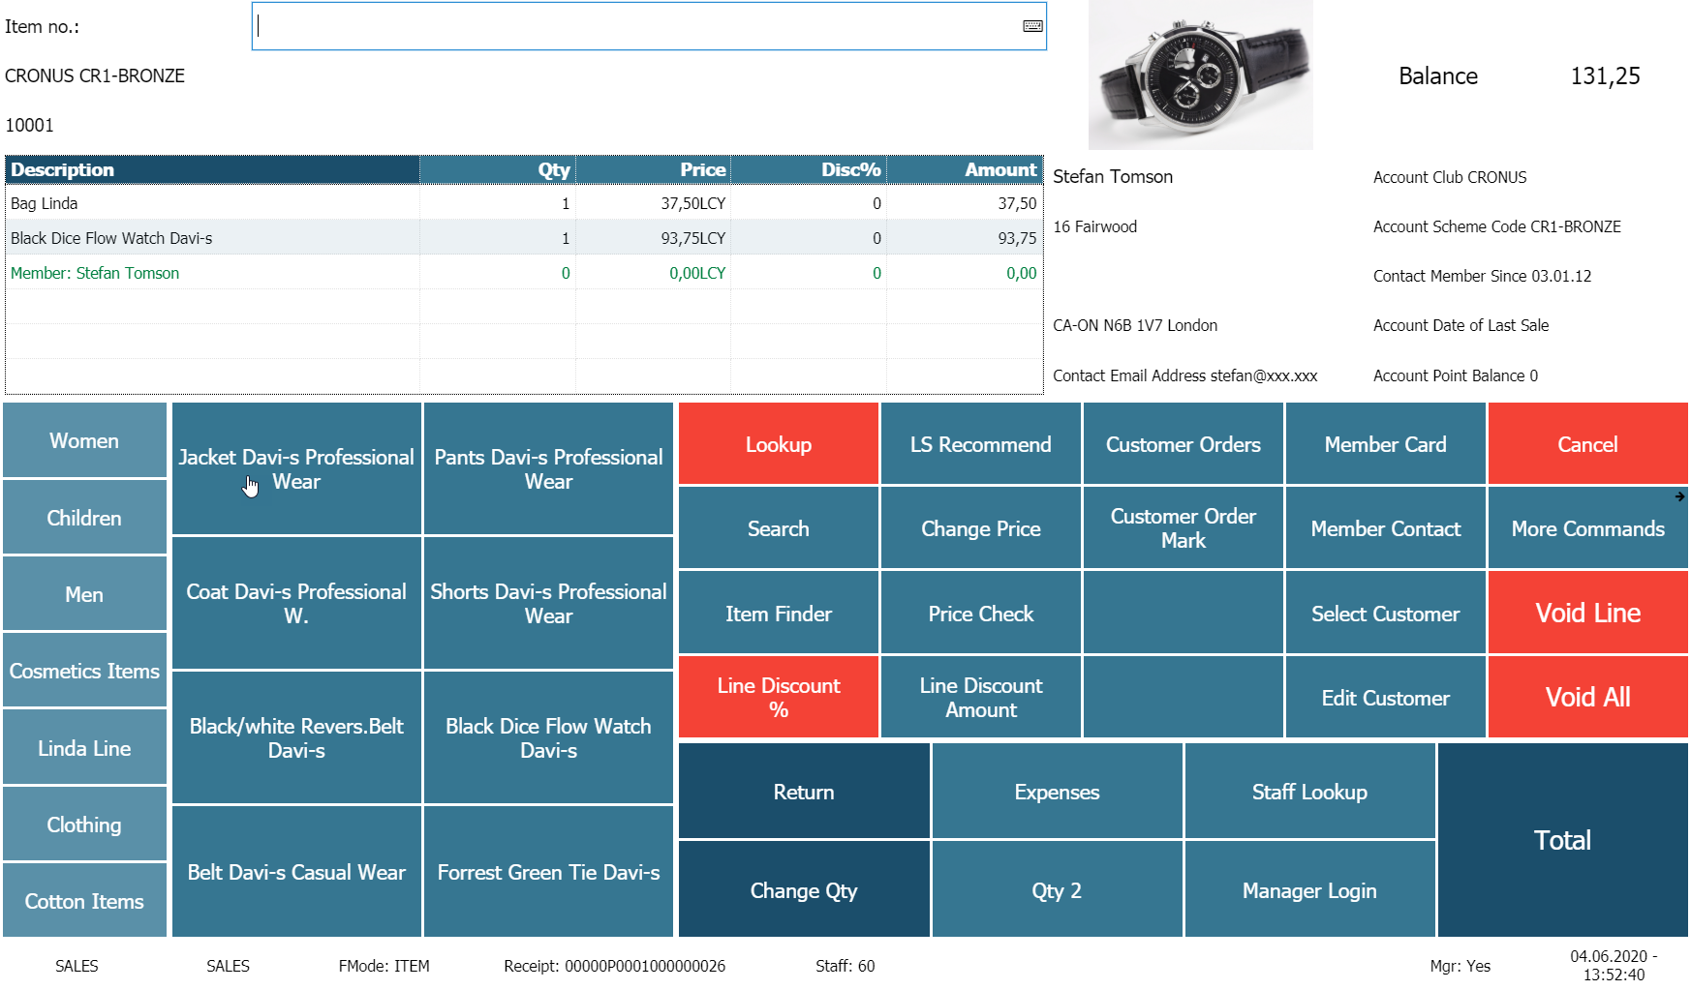Select the Member: Stefan Tomson line
Viewport: 1691px width, 990px height.
click(x=213, y=273)
